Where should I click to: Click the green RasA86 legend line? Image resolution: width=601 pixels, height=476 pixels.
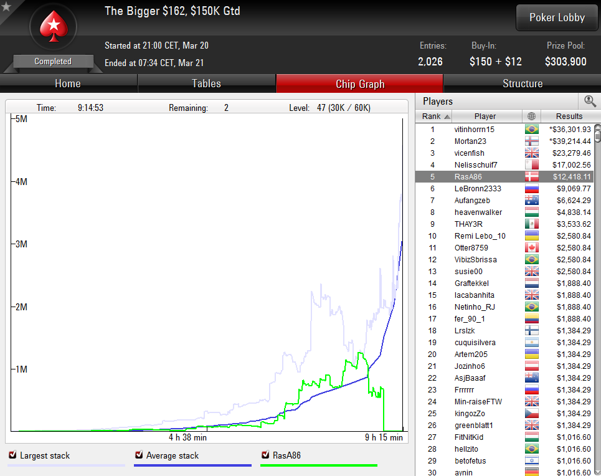pyautogui.click(x=319, y=465)
